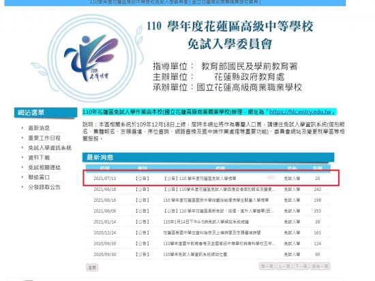This screenshot has height=281, width=375.
Task: Open the 2021/06/16 announcement title
Action: coord(215,200)
